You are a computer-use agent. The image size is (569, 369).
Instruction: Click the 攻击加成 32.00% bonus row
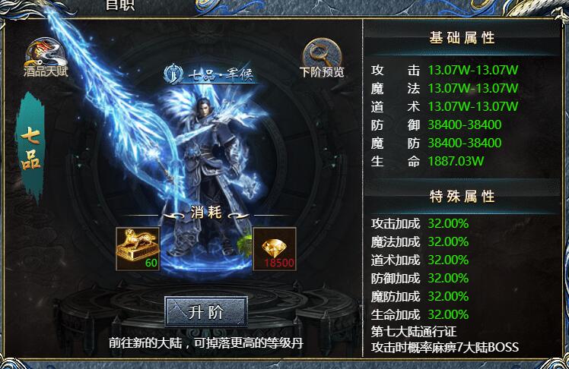click(x=420, y=223)
